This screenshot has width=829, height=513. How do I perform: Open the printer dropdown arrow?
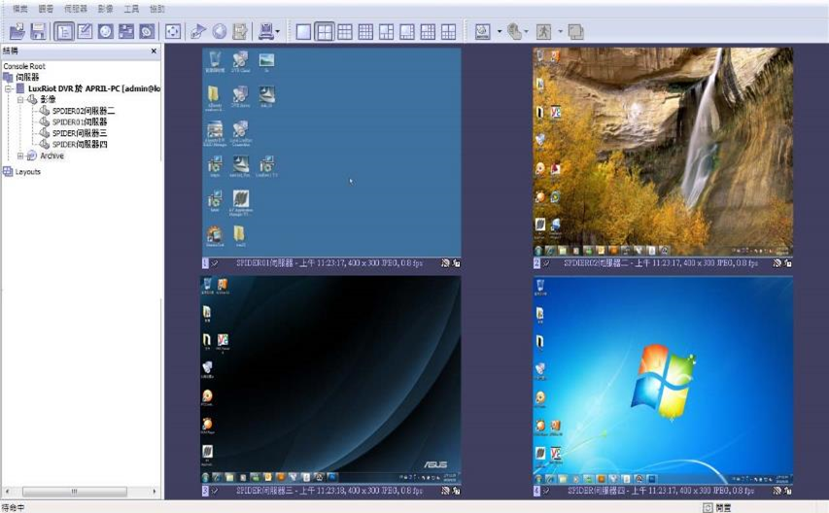click(x=278, y=32)
